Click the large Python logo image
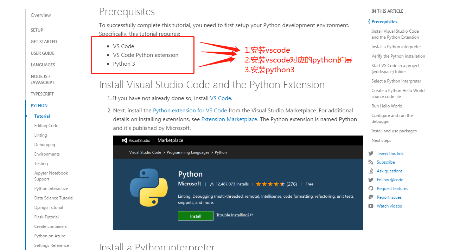Image resolution: width=466 pixels, height=250 pixels. [149, 187]
